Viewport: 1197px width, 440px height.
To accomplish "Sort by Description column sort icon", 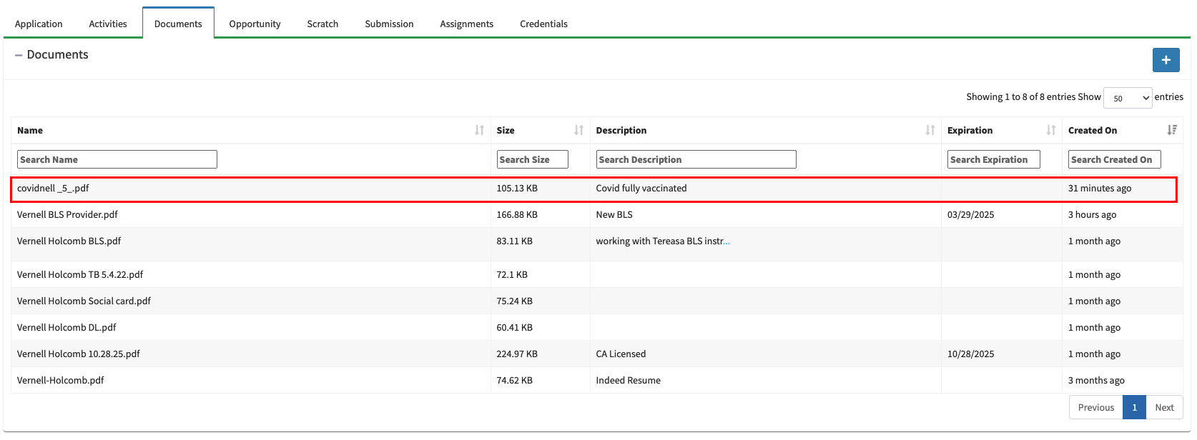I will 930,130.
